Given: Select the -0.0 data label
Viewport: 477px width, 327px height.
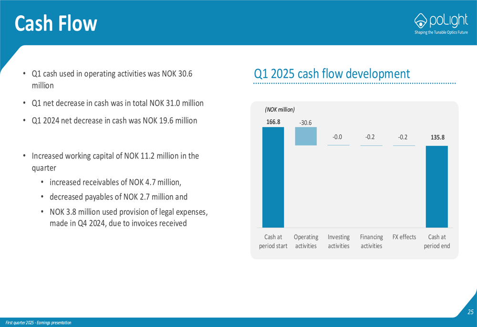Looking at the screenshot, I should (x=337, y=137).
